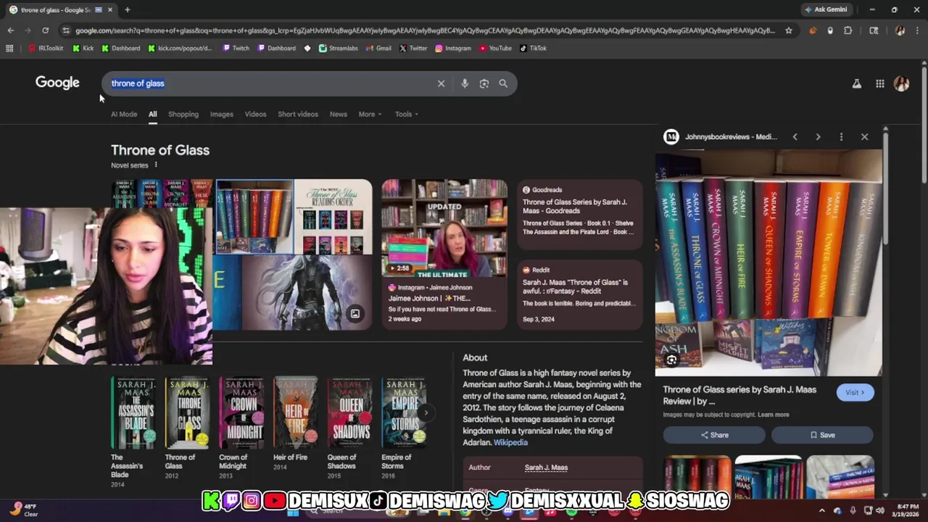Viewport: 928px width, 522px height.
Task: Switch to the Videos tab
Action: tap(255, 114)
